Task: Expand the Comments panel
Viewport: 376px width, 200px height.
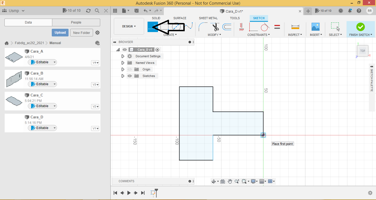Action: (190, 181)
